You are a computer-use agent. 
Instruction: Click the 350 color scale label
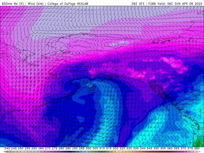tap(156, 148)
